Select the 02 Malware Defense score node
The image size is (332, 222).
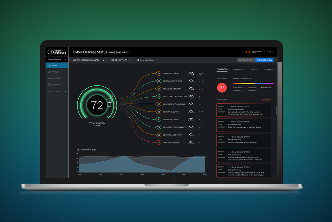(159, 81)
